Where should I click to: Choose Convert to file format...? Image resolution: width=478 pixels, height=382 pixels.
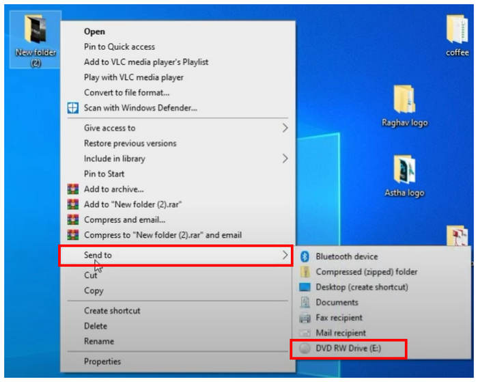tap(178, 93)
